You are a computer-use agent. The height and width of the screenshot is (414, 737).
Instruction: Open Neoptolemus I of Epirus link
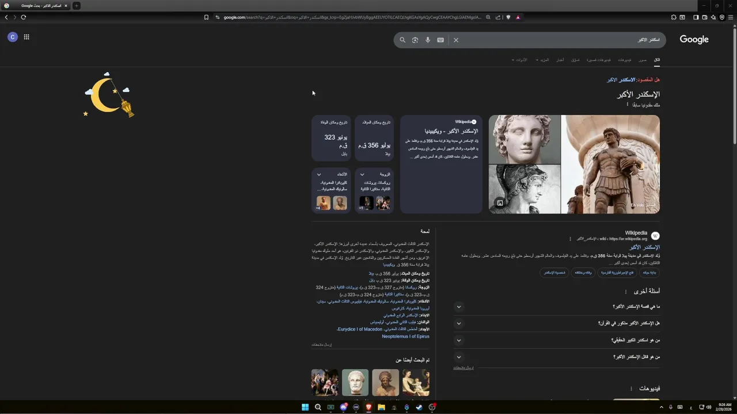click(x=405, y=336)
